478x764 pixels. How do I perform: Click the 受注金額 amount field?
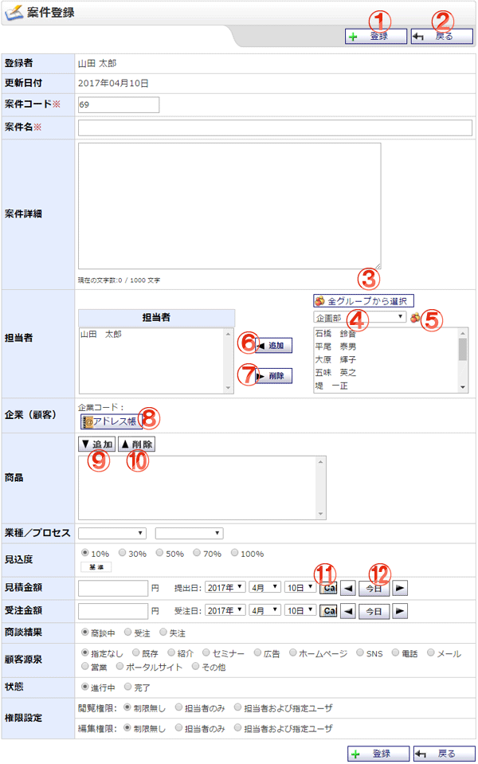(x=113, y=611)
